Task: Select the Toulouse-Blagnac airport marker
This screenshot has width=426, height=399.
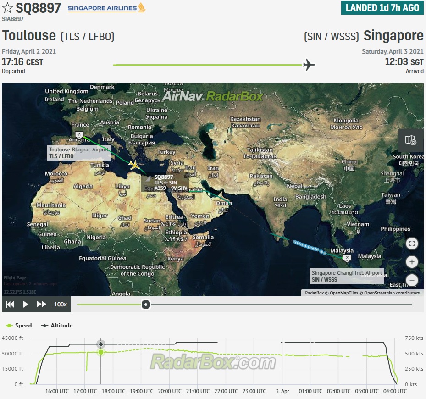Action: pyautogui.click(x=79, y=134)
